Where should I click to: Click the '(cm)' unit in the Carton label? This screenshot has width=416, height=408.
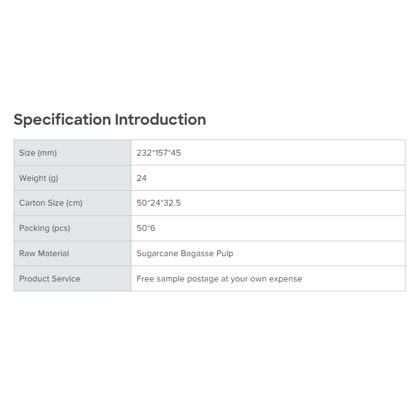[74, 203]
